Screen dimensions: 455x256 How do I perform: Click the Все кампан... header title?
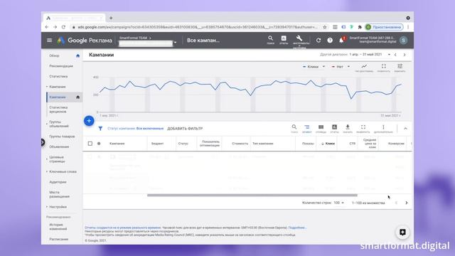203,41
